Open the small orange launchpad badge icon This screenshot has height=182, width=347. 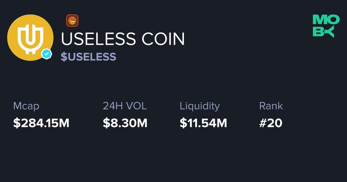coord(72,20)
